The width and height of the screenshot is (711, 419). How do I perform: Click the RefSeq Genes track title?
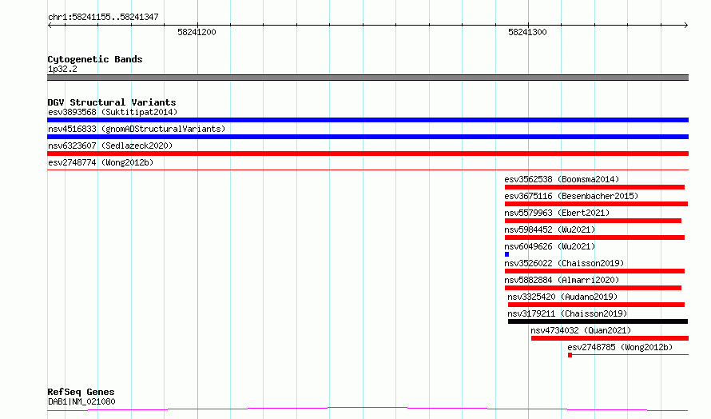point(81,392)
